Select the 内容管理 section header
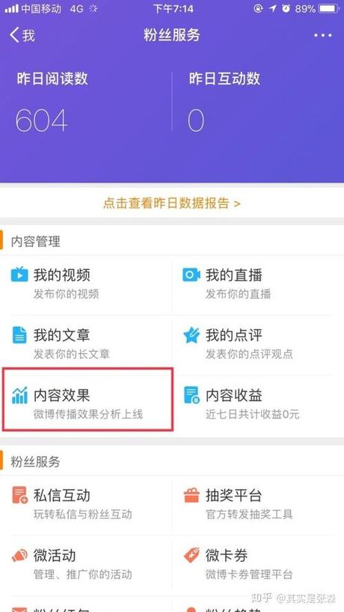The width and height of the screenshot is (344, 612). 35,242
